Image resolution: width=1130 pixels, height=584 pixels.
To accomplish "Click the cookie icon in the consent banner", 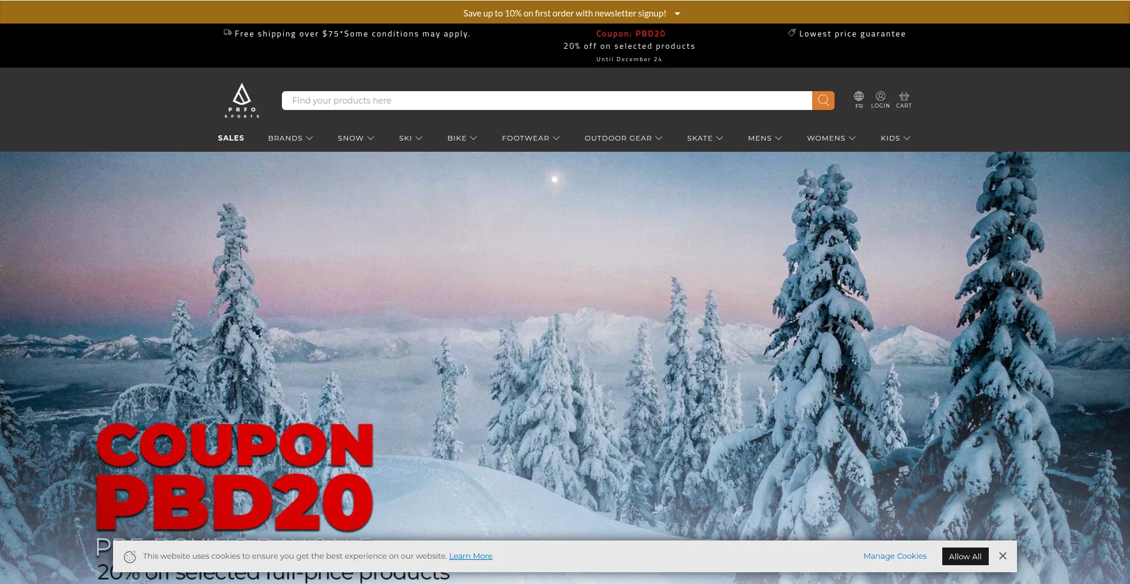I will 131,556.
